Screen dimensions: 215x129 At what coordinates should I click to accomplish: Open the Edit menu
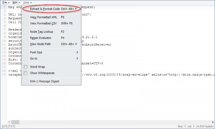click(x=16, y=3)
